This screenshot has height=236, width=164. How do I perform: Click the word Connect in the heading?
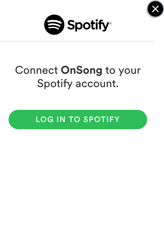pyautogui.click(x=37, y=70)
